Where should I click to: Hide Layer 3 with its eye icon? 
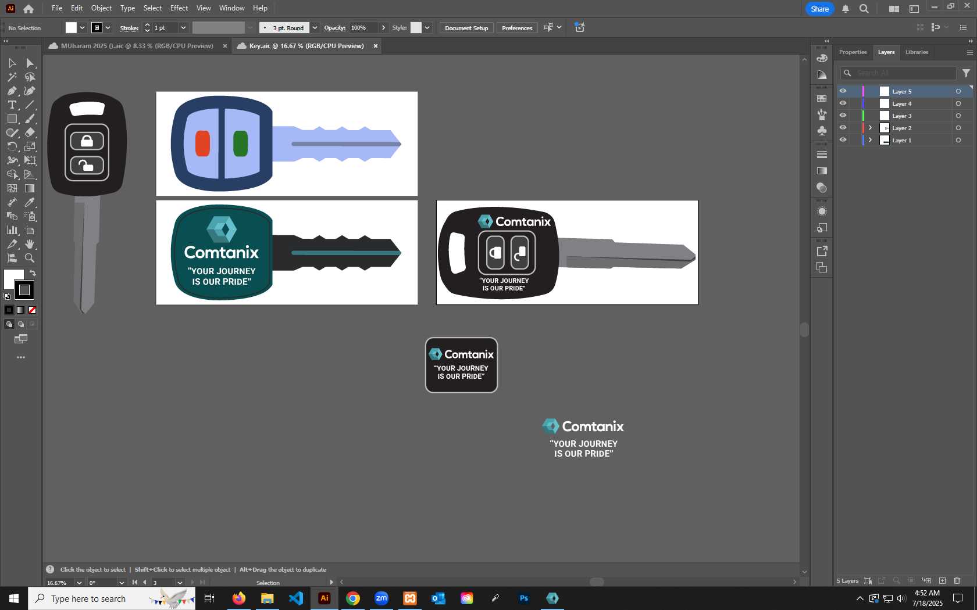[843, 116]
